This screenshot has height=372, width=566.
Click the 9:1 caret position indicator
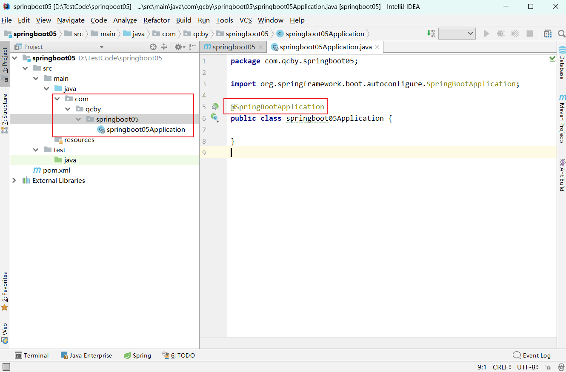point(482,367)
